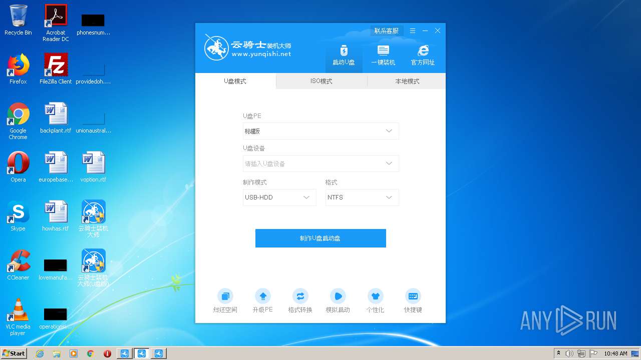
Task: Select the 一键装机 toolbar icon
Action: tap(383, 55)
